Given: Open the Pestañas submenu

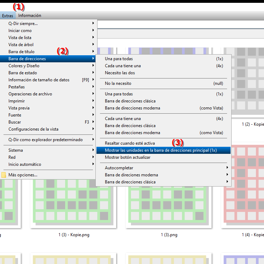Looking at the screenshot, I should tap(48, 87).
